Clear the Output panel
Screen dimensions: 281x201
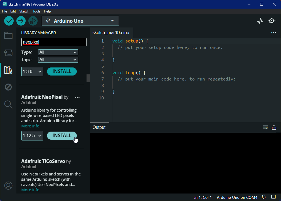265,127
